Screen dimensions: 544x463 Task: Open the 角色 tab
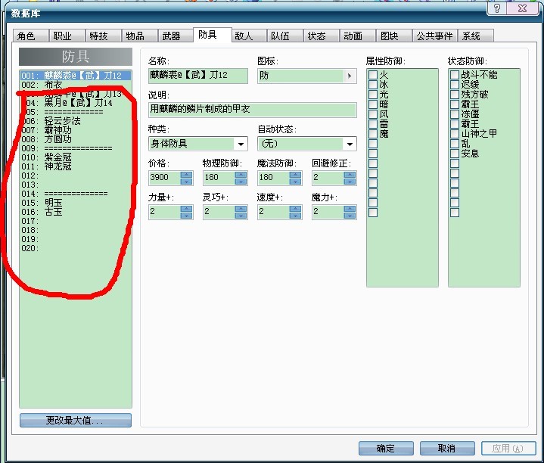click(x=30, y=36)
